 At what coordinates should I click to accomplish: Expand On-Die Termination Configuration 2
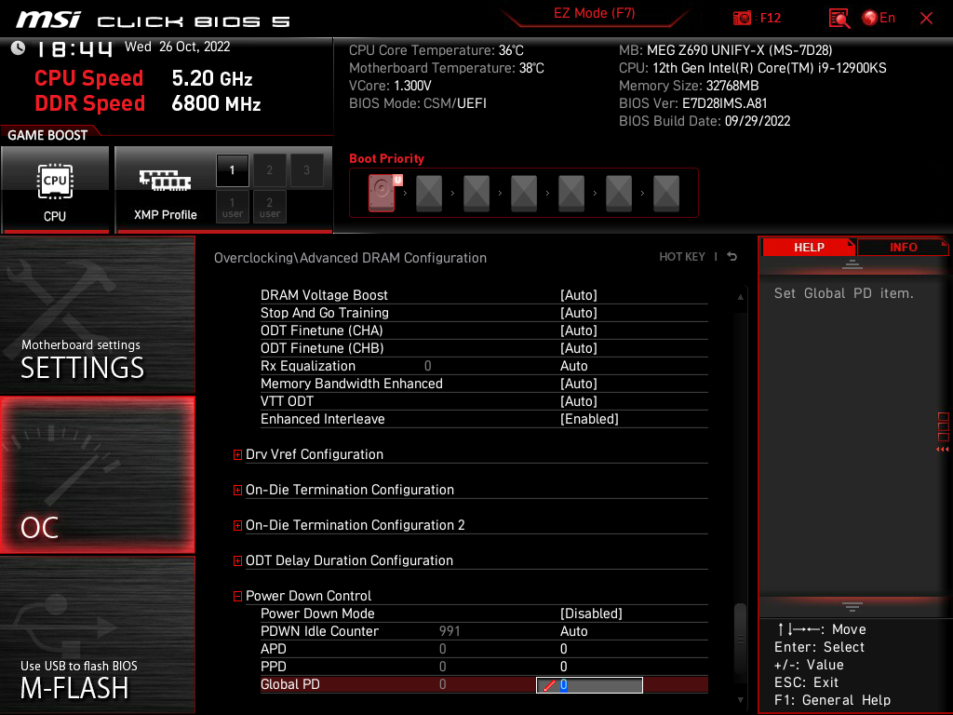pos(237,525)
